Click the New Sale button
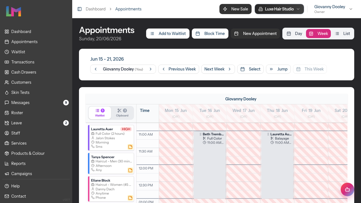 tap(235, 9)
